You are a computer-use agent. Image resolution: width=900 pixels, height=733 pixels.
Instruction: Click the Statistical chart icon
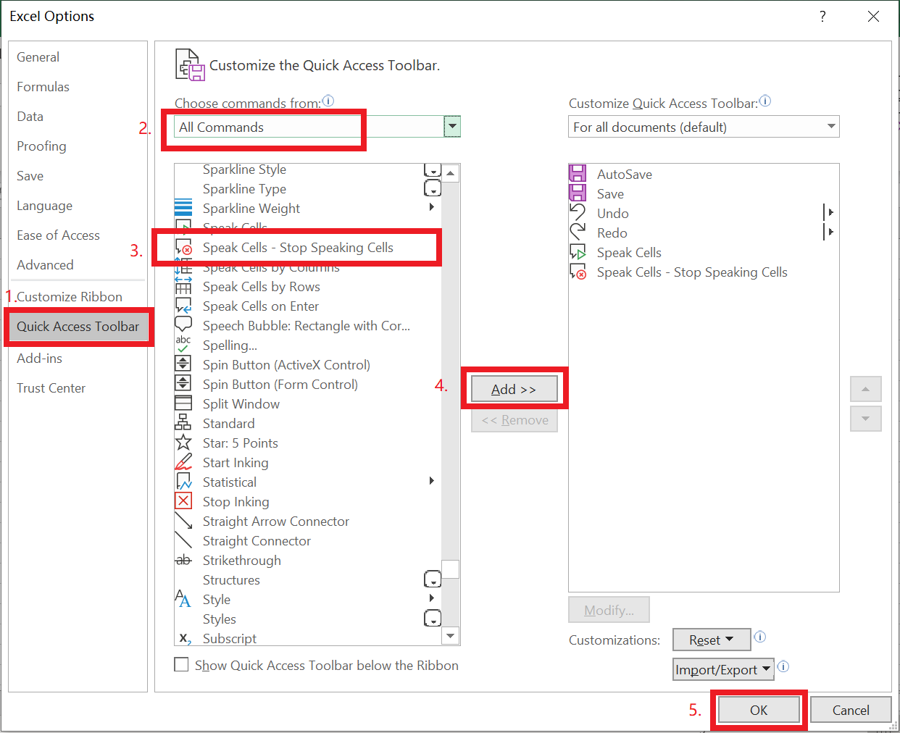[x=183, y=482]
